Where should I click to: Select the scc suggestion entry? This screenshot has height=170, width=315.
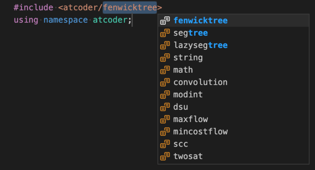point(233,144)
